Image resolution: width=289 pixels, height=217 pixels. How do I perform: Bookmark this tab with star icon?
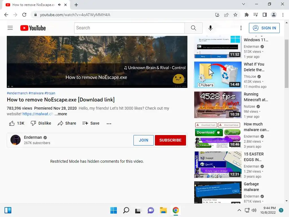tap(235, 15)
